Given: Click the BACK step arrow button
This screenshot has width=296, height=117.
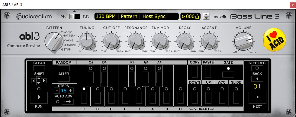Looking at the screenshot, I should (x=257, y=79).
